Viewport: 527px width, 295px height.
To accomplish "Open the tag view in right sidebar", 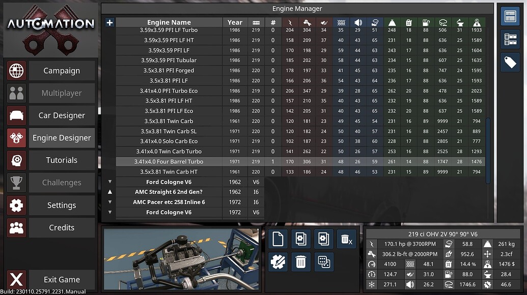I will tap(510, 62).
